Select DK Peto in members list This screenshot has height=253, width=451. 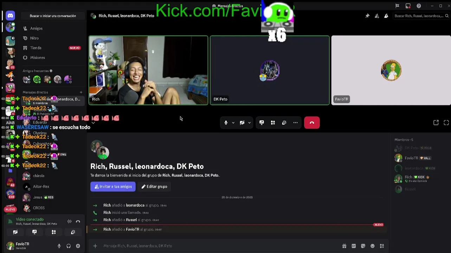420,148
